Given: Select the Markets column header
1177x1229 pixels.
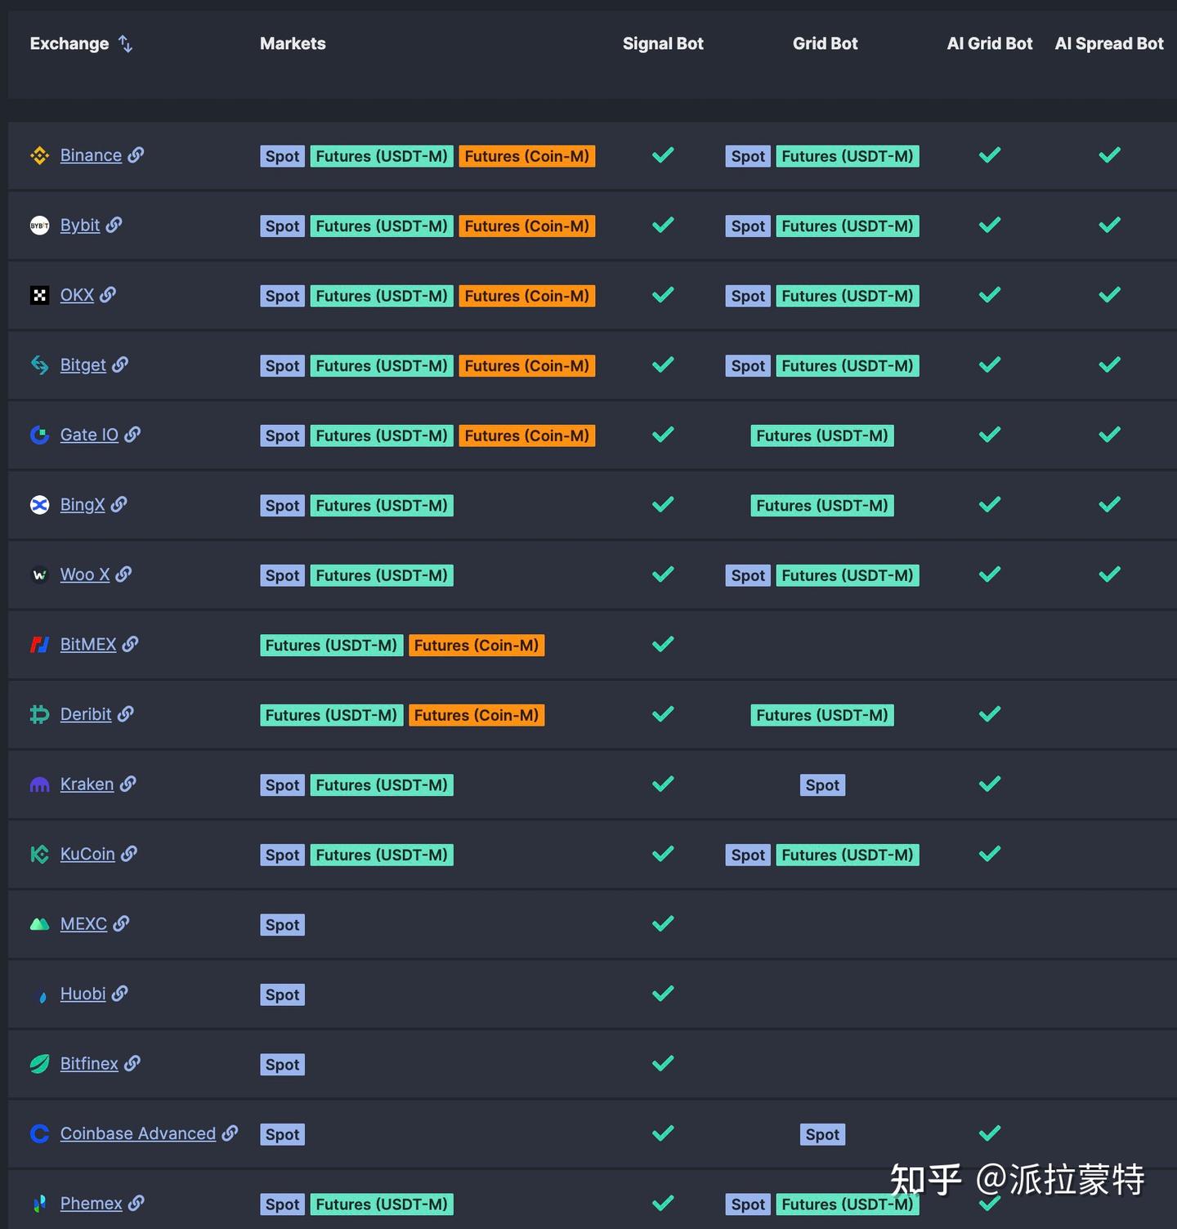Looking at the screenshot, I should [x=293, y=44].
